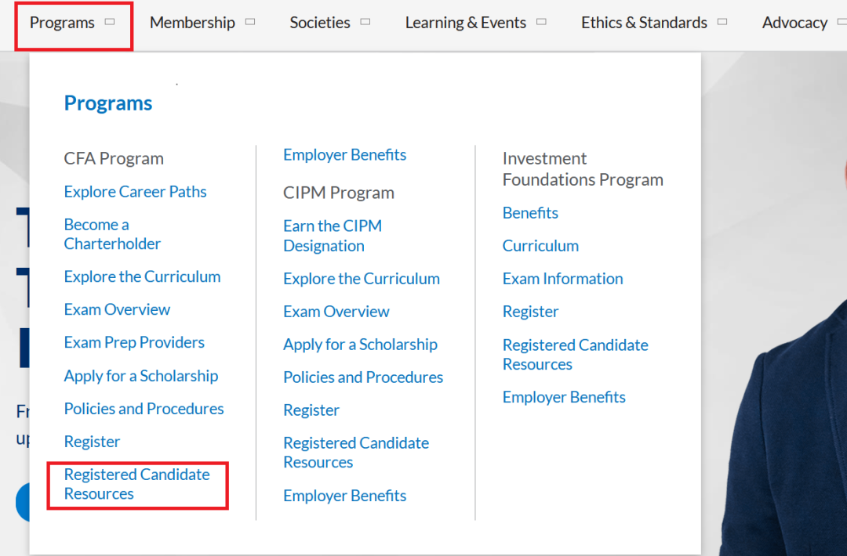847x556 pixels.
Task: Click Earn the CIPM Designation link
Action: tap(332, 236)
